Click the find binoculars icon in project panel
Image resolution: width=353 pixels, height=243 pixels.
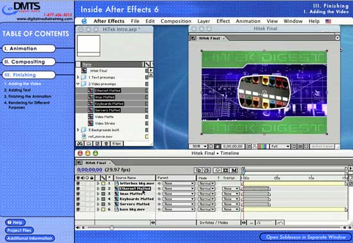80,144
